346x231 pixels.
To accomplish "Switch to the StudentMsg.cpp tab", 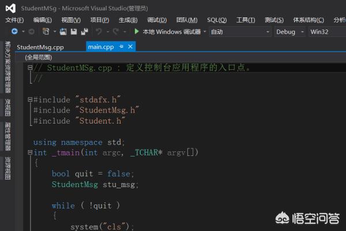I will [x=40, y=47].
